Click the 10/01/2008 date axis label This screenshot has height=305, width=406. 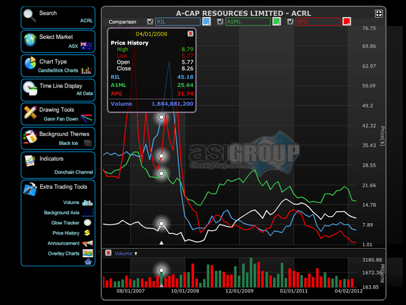point(185,291)
